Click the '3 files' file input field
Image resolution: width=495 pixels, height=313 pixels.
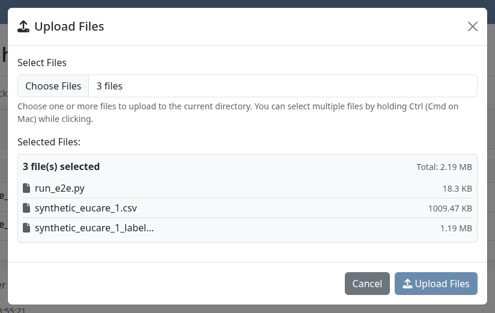tap(247, 86)
